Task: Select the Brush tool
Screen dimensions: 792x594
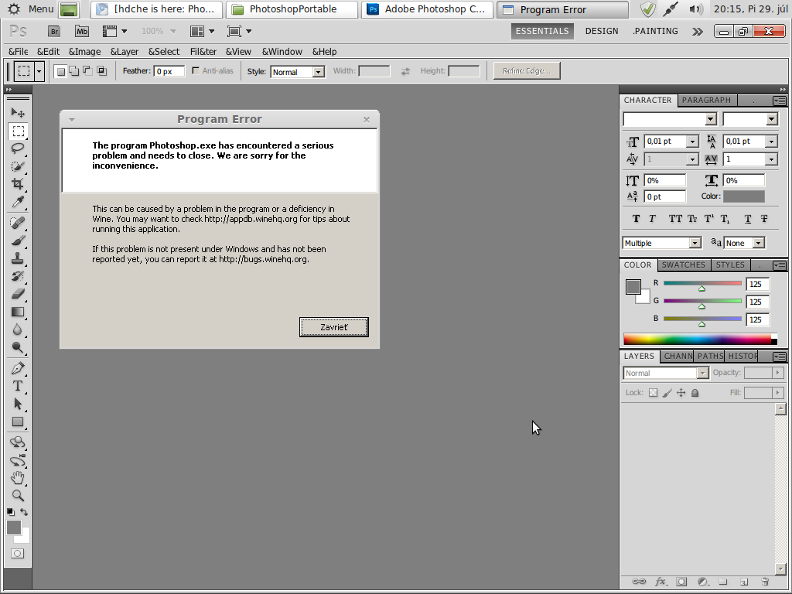Action: (x=18, y=241)
